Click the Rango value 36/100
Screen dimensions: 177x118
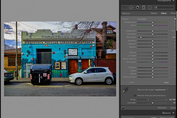point(172,99)
